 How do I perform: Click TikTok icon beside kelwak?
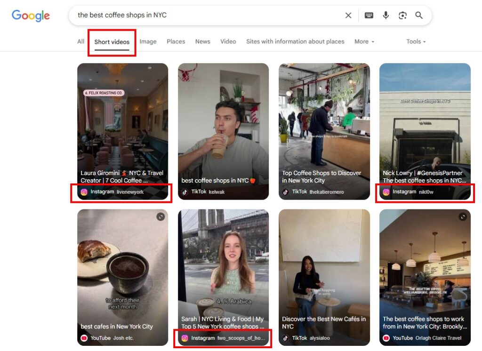tap(185, 192)
